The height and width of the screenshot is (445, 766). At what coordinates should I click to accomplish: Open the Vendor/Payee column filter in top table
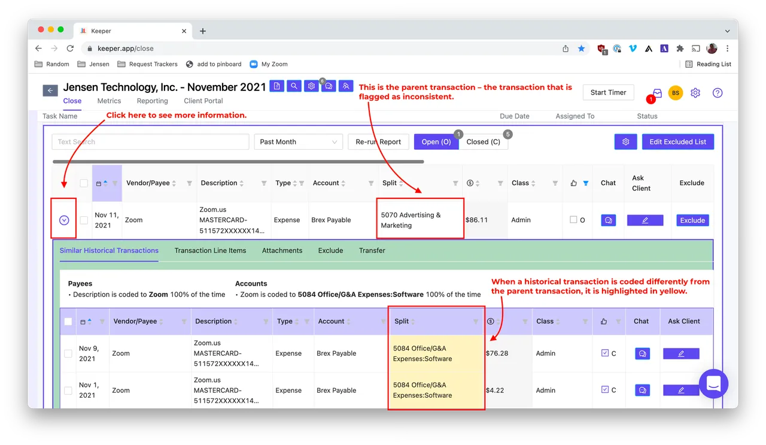point(190,183)
